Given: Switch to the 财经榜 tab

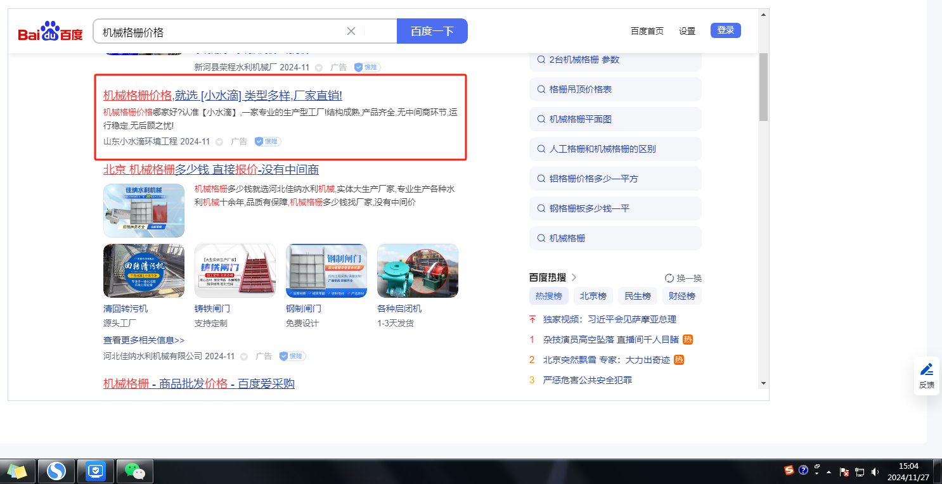Looking at the screenshot, I should click(x=682, y=296).
